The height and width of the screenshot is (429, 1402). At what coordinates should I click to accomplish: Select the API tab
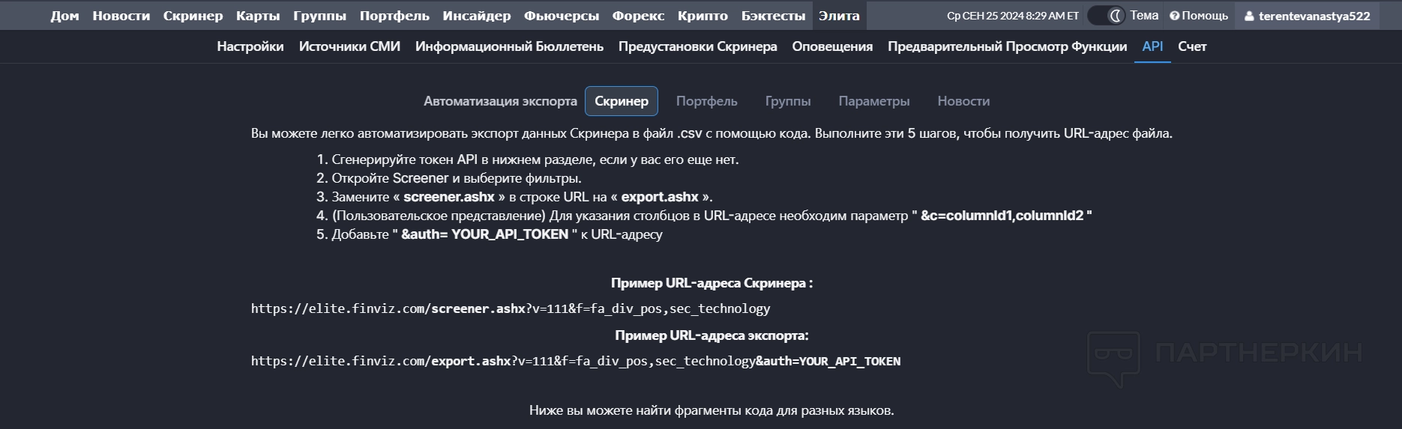(x=1152, y=46)
